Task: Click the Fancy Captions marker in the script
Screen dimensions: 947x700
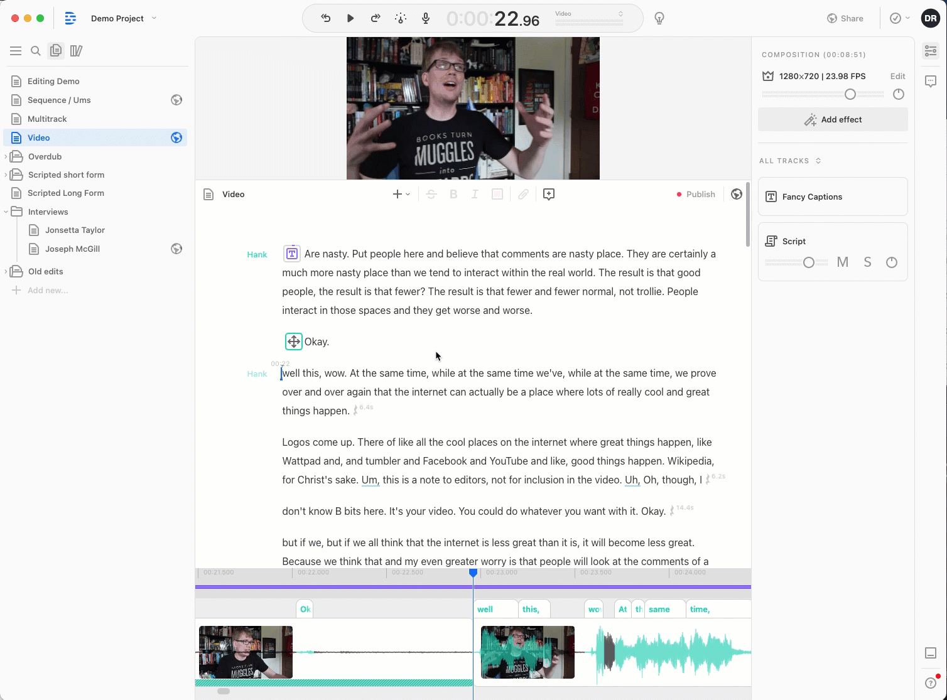Action: pyautogui.click(x=292, y=254)
